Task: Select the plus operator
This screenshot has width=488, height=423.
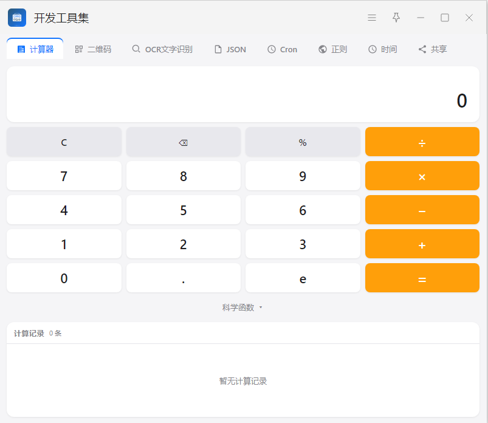Action: pyautogui.click(x=422, y=244)
